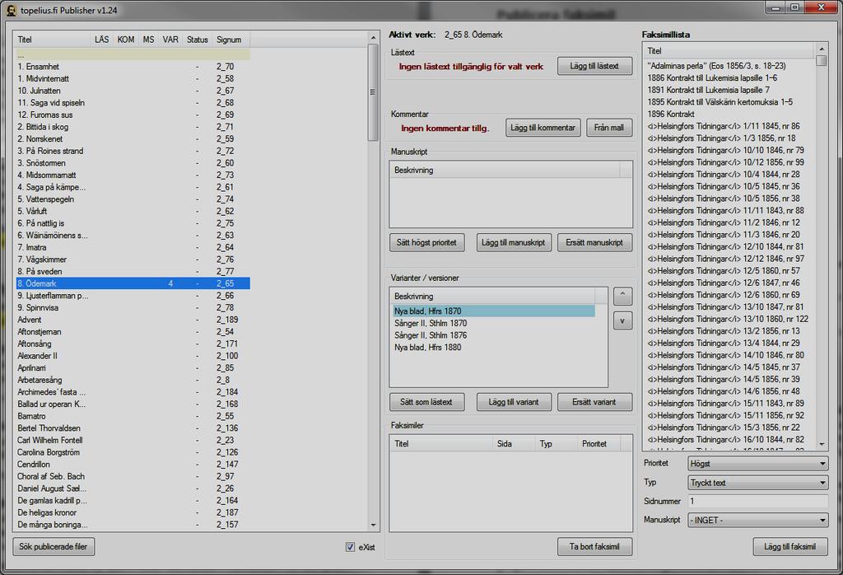
Task: Select facsimile '1886 Kontrakt till Lukemisia lapsille 1–6'
Action: coord(712,78)
